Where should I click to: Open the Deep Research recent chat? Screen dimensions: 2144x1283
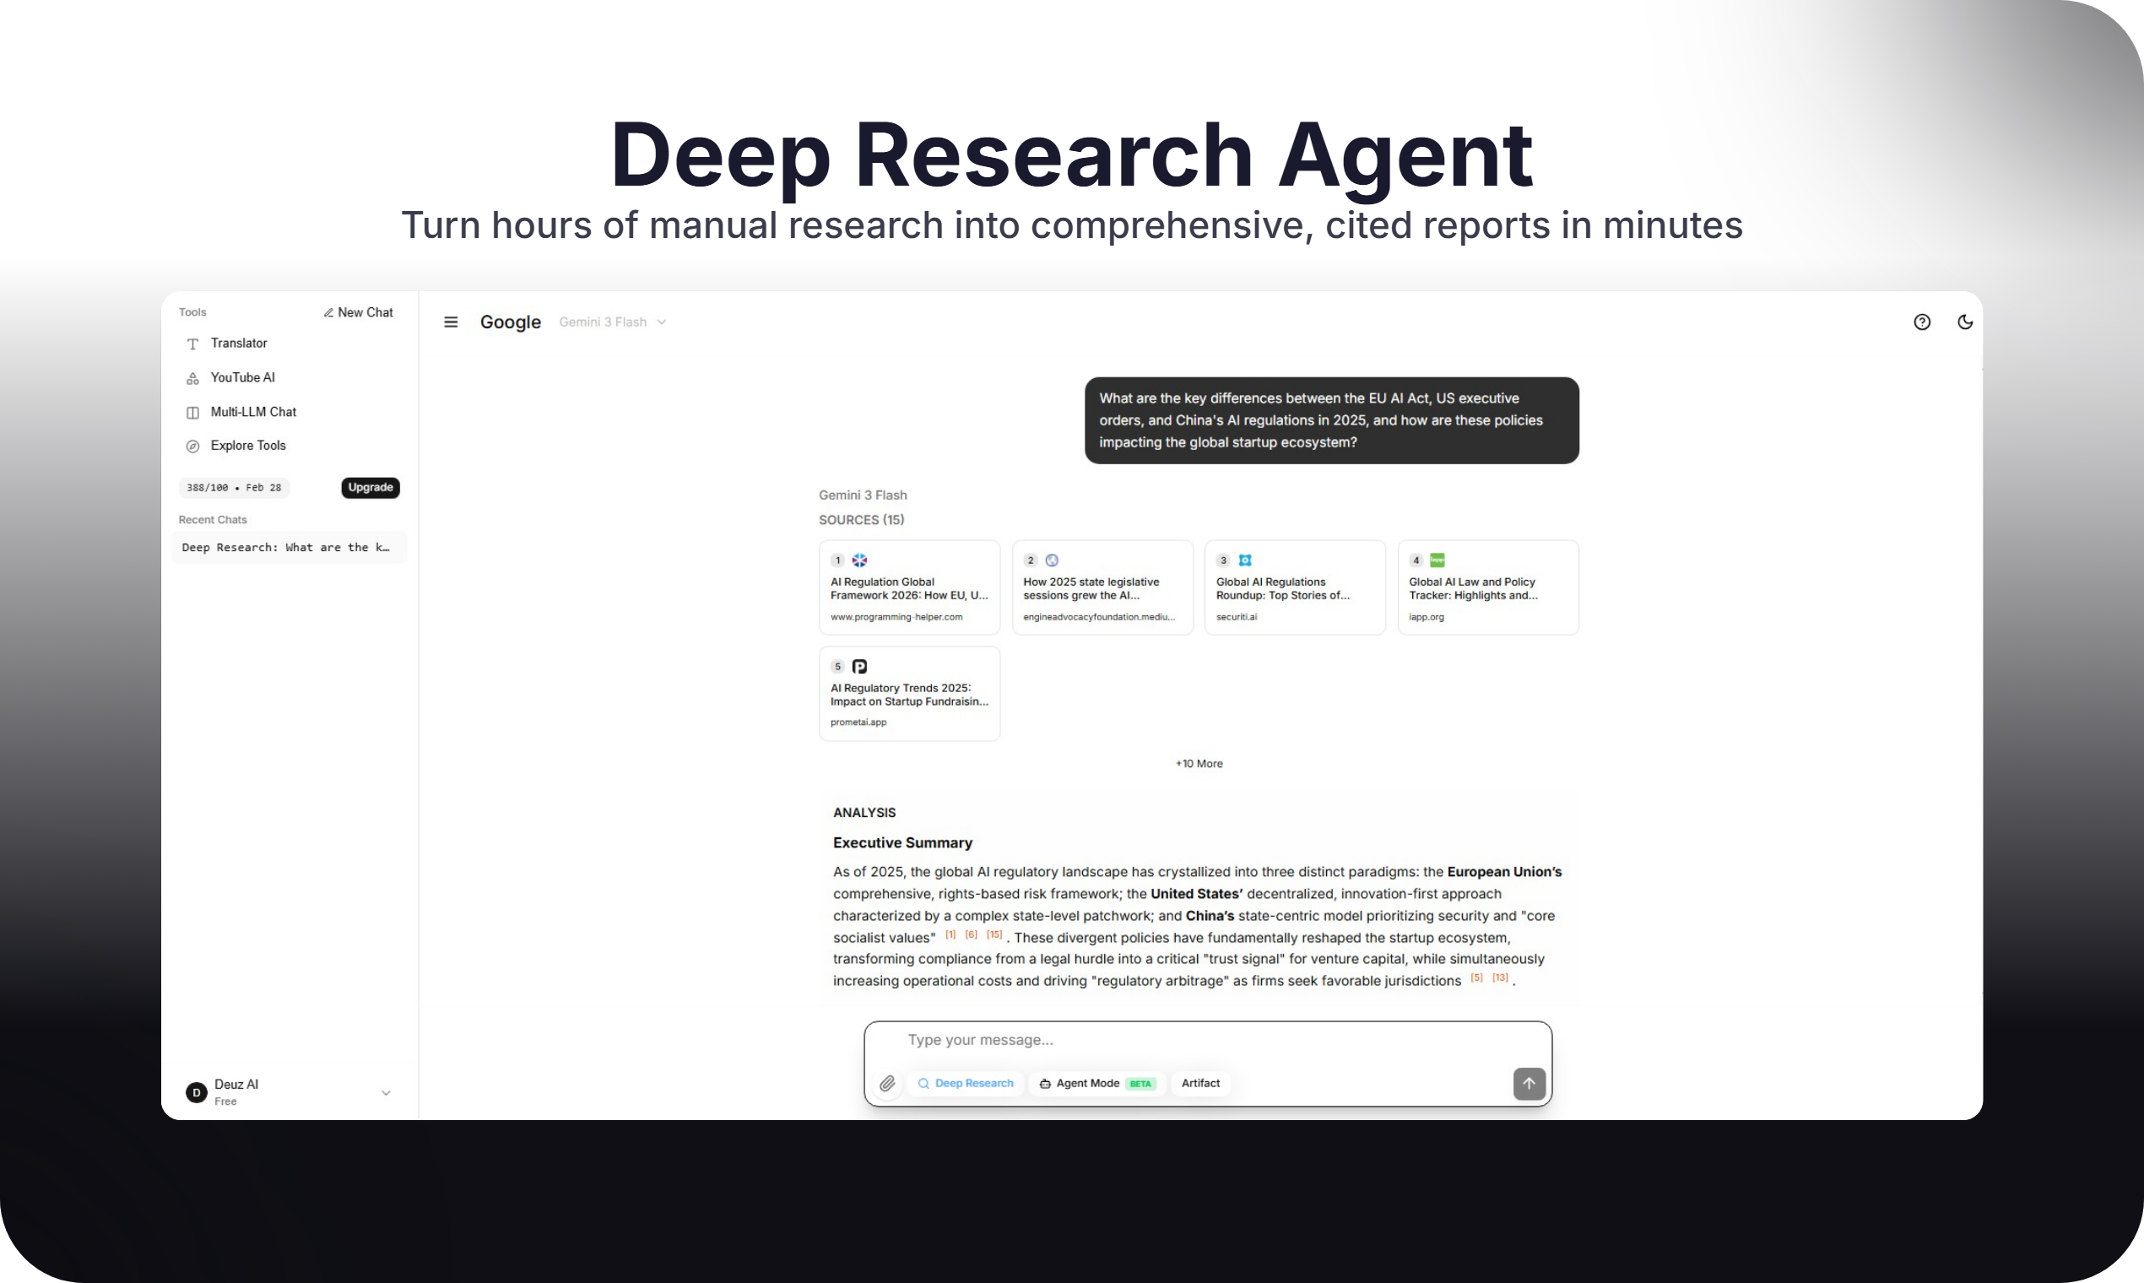point(287,547)
